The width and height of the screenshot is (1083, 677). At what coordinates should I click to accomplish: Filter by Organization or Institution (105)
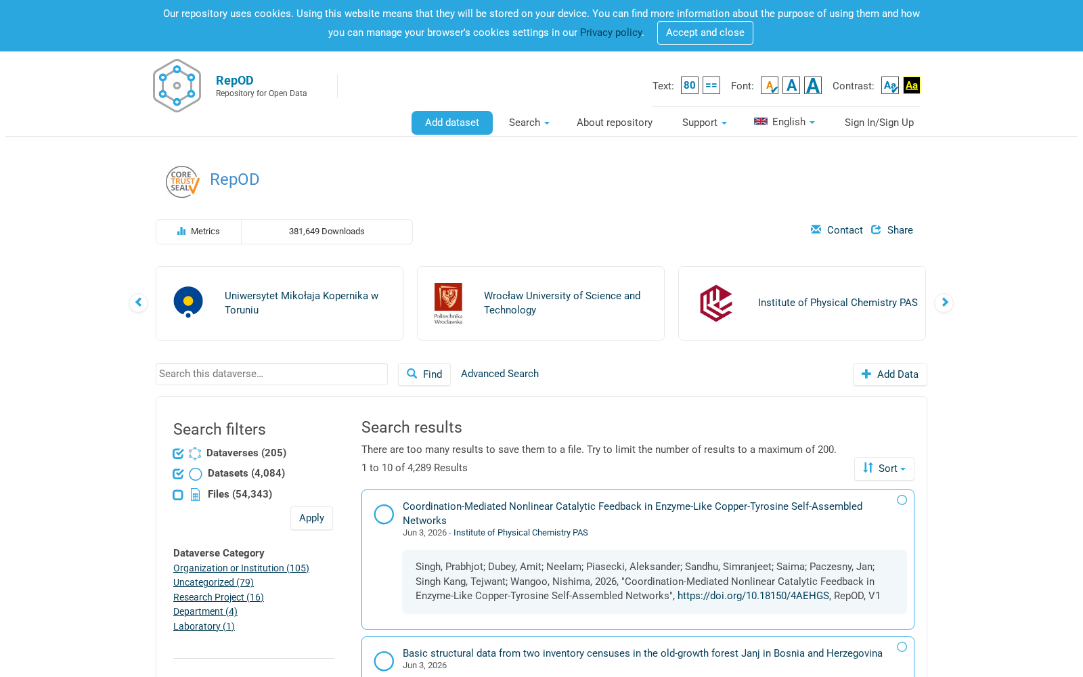point(241,568)
